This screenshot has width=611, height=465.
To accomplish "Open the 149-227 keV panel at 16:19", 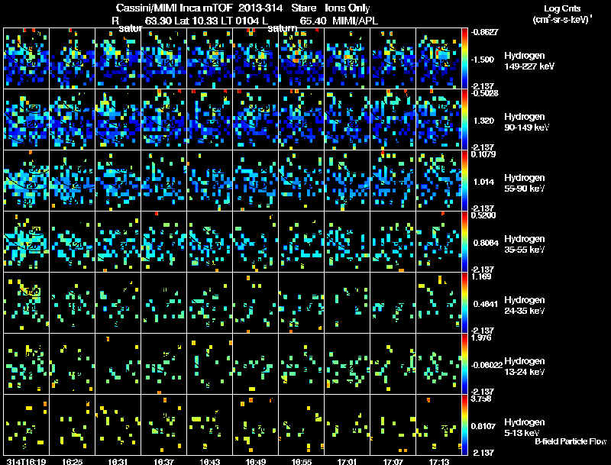I will [x=26, y=58].
